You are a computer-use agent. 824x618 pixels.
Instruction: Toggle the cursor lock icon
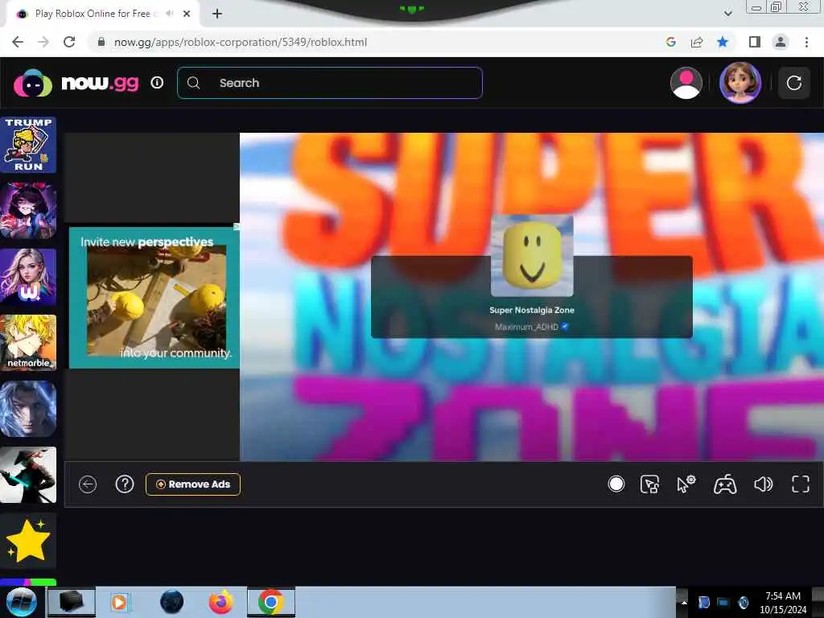click(x=649, y=484)
